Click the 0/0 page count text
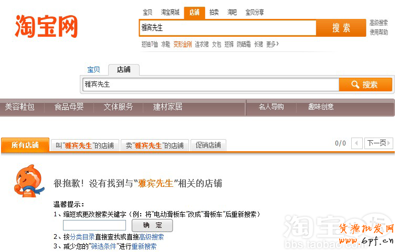399x252 pixels. 340,143
